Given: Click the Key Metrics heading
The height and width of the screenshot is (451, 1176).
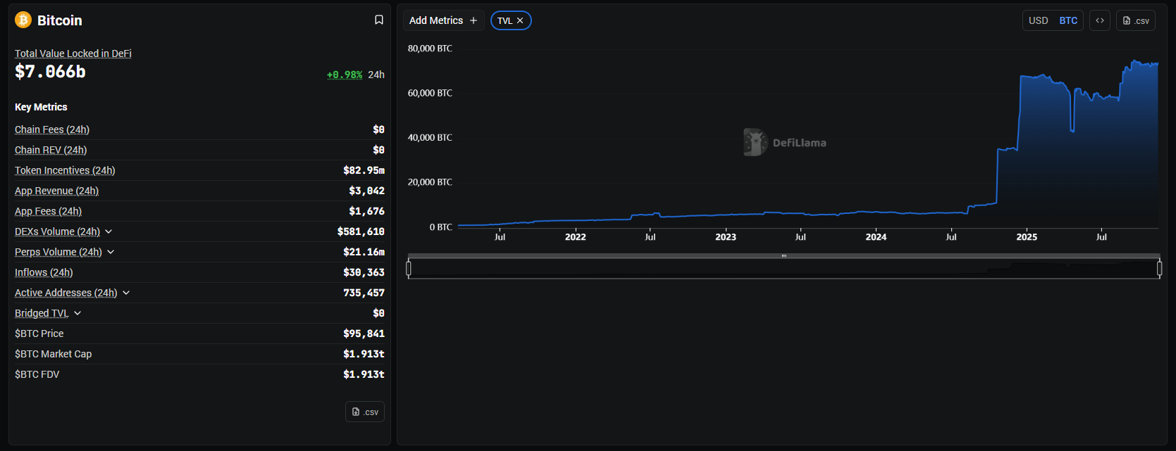Looking at the screenshot, I should [41, 107].
